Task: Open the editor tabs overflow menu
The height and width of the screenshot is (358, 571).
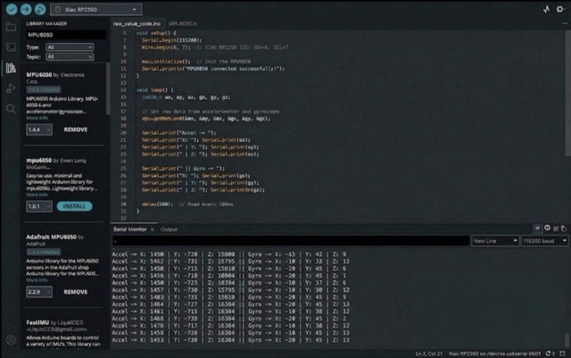Action: 564,23
